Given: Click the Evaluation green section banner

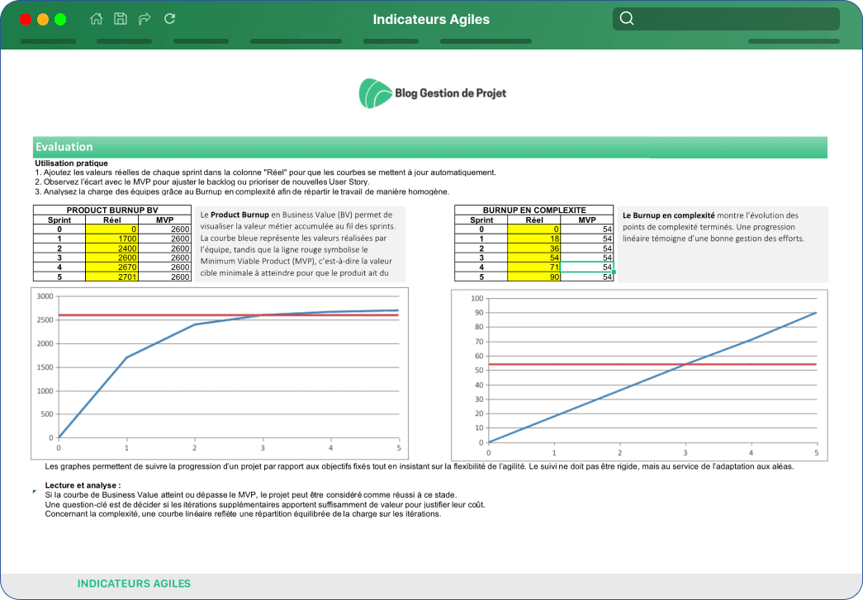Looking at the screenshot, I should click(x=430, y=147).
